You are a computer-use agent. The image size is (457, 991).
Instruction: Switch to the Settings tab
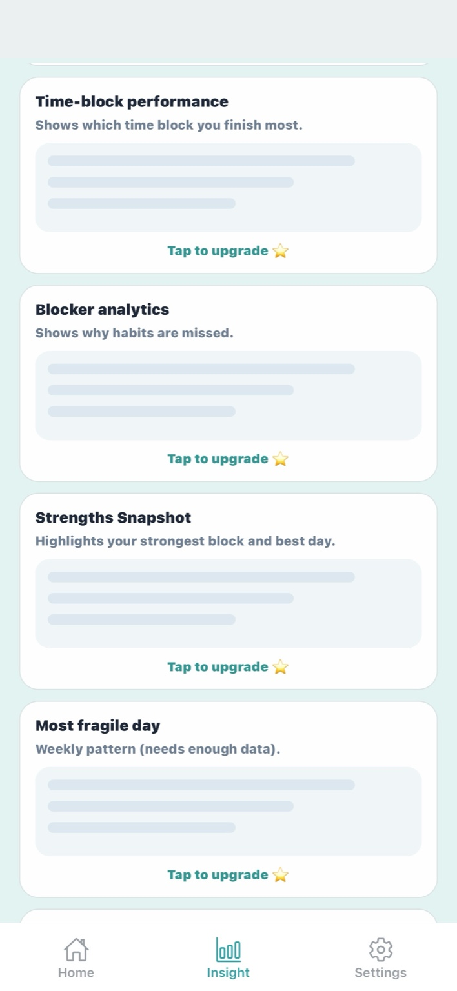coord(380,957)
